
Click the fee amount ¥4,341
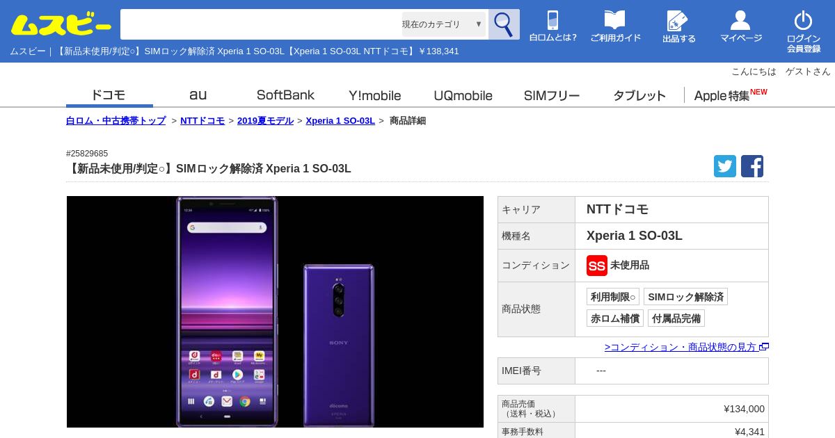point(749,432)
